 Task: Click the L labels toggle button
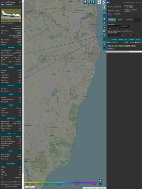tap(104, 16)
